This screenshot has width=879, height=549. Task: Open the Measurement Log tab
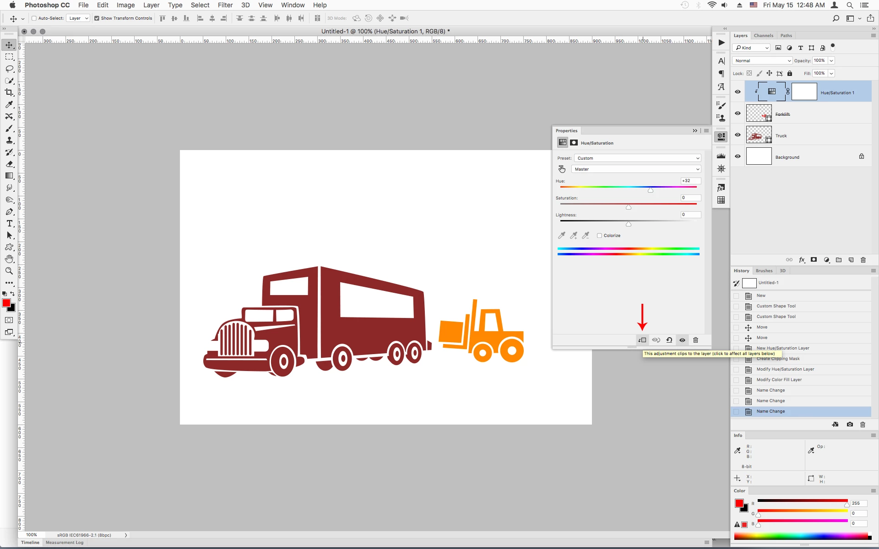pyautogui.click(x=65, y=543)
